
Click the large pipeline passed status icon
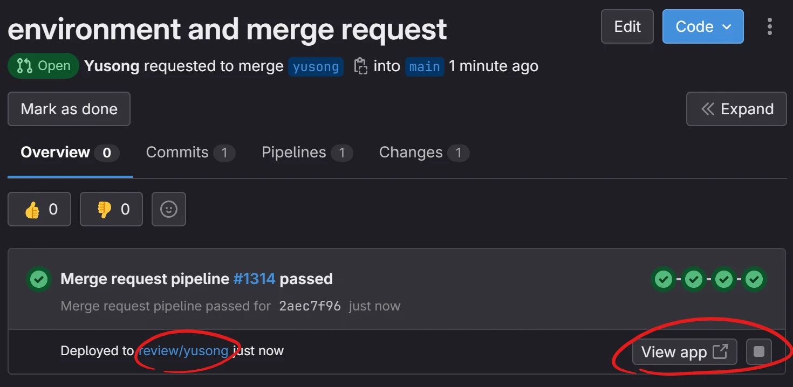coord(39,279)
